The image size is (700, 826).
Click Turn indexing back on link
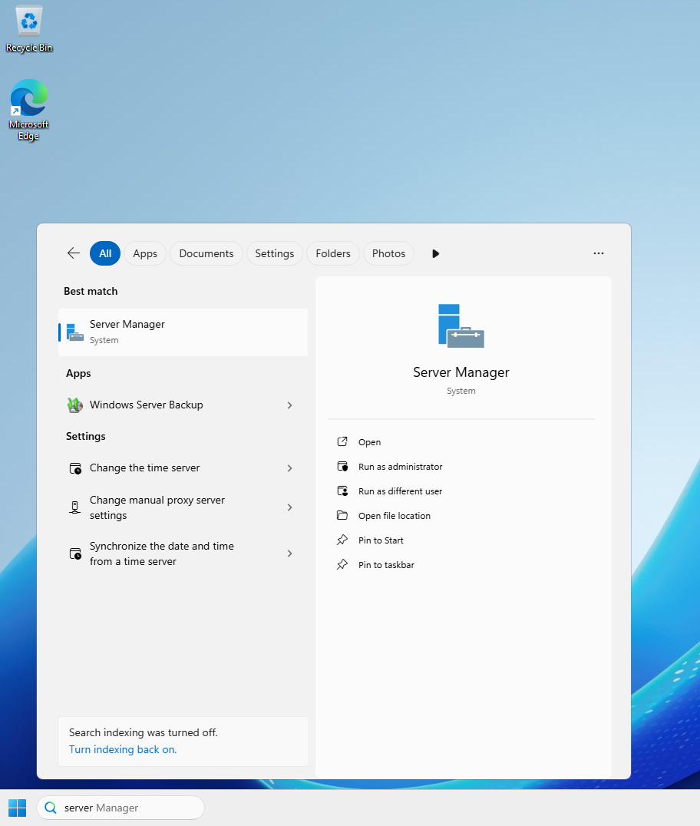tap(123, 749)
